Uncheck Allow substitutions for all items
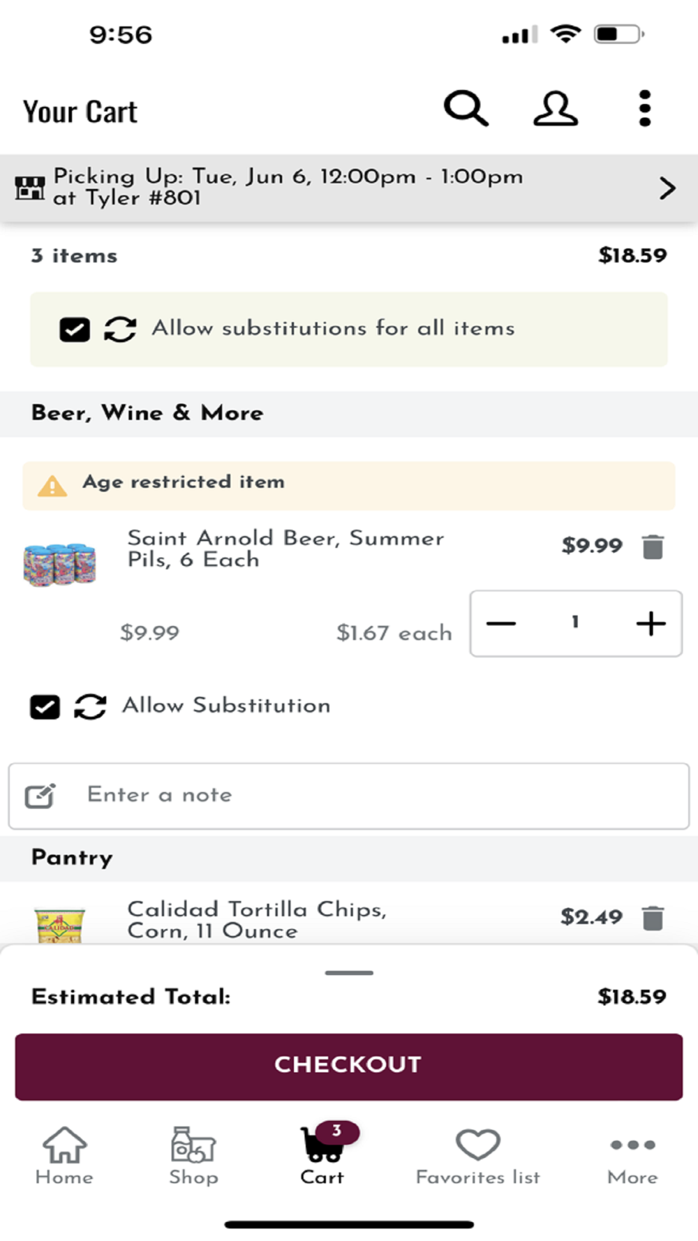698x1241 pixels. click(75, 329)
